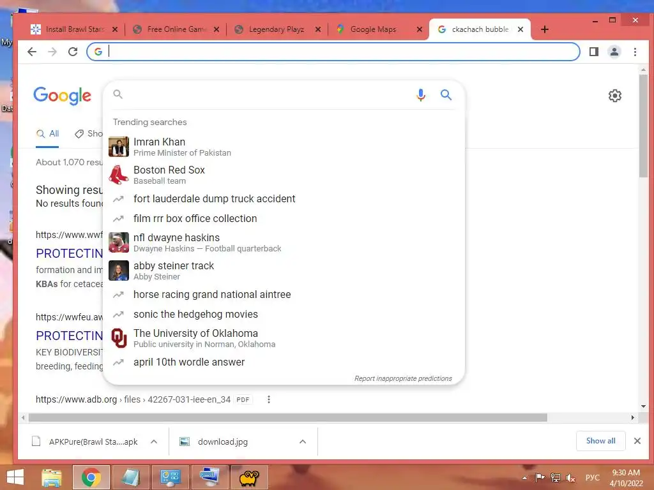Expand download.jpg download options
The width and height of the screenshot is (654, 490).
(303, 442)
